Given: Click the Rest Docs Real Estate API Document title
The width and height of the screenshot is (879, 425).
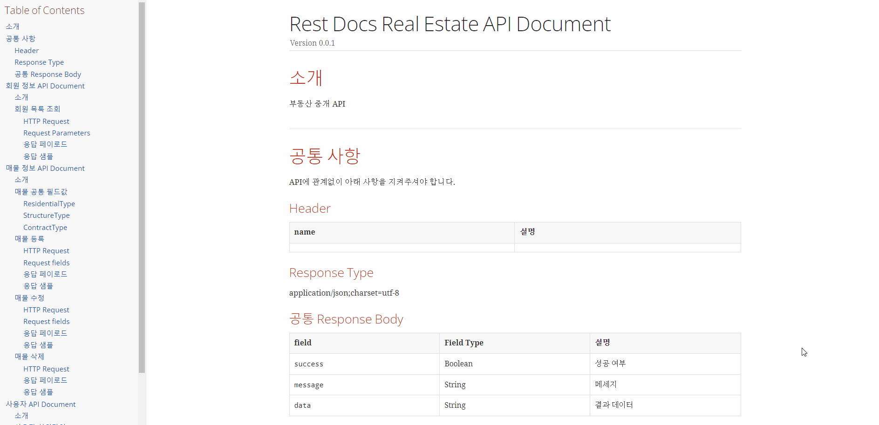Looking at the screenshot, I should pos(450,24).
